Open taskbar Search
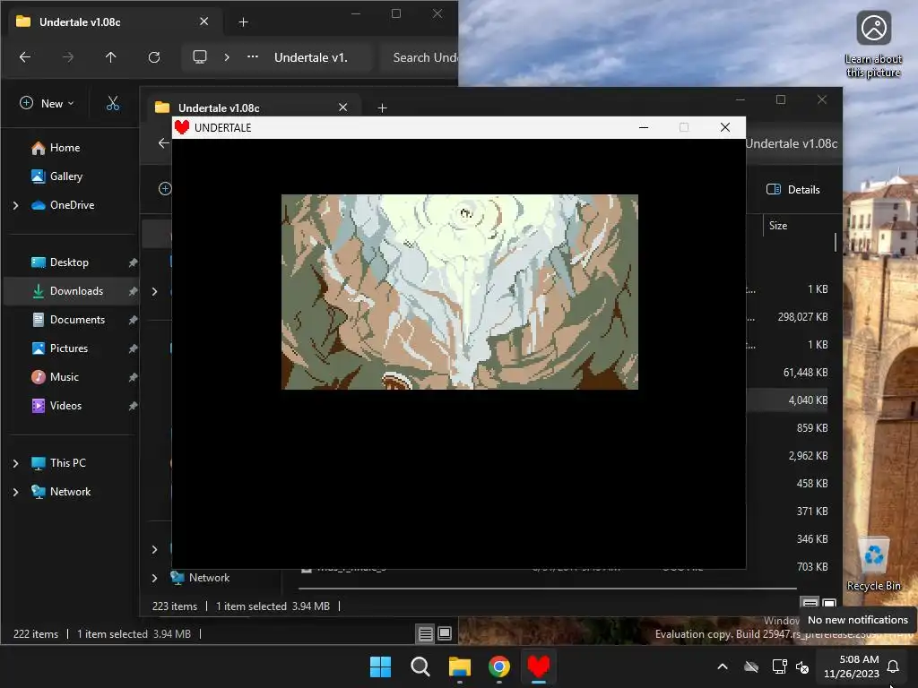Image resolution: width=918 pixels, height=688 pixels. [420, 666]
